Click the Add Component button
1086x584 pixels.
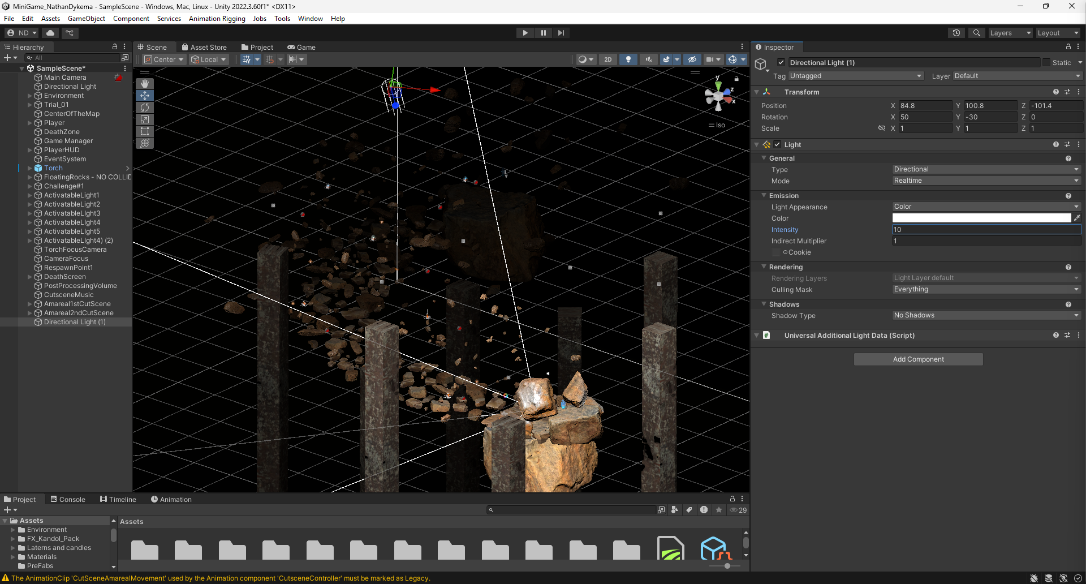(918, 359)
